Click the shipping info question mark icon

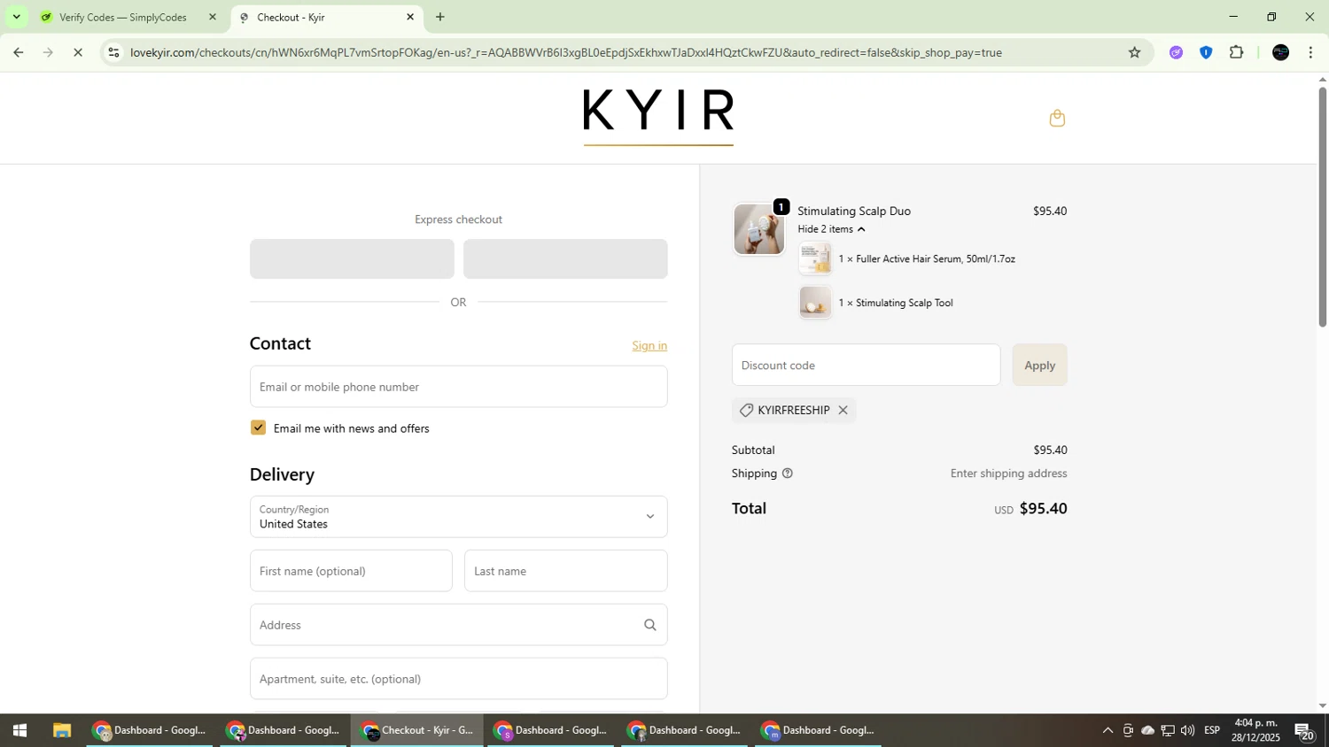point(787,474)
